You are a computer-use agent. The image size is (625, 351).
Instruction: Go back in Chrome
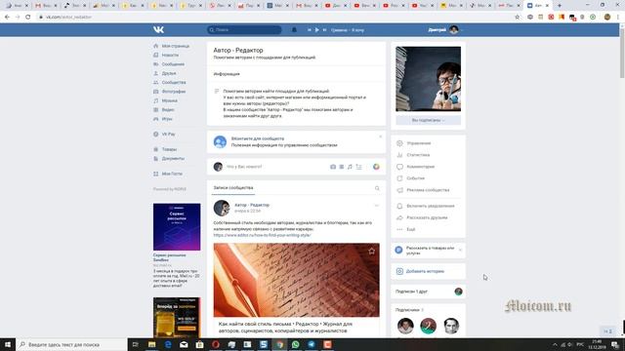tap(7, 18)
